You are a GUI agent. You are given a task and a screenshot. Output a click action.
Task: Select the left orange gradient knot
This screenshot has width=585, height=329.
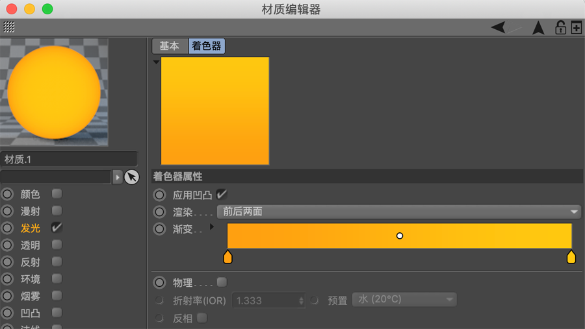(227, 257)
